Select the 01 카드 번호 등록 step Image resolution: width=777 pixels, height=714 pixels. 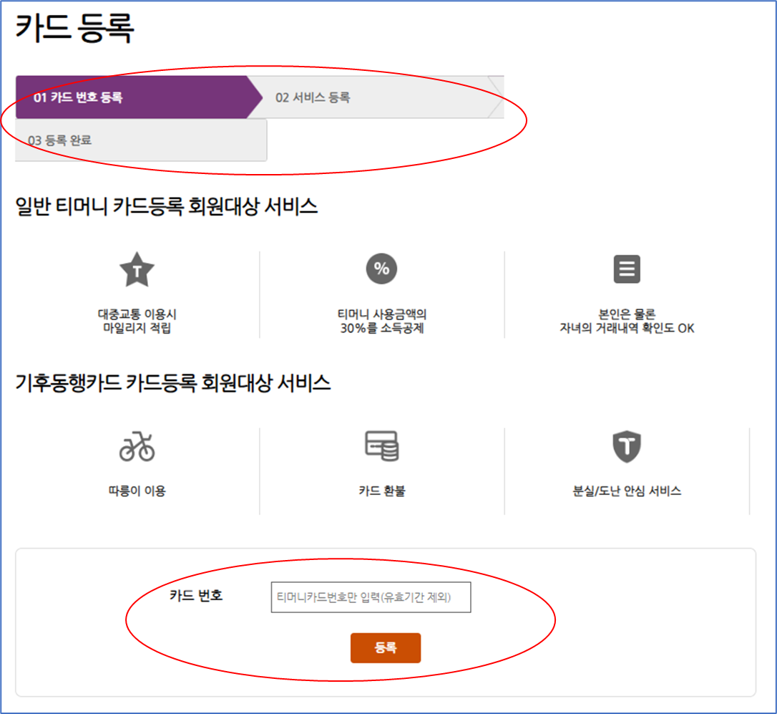point(139,97)
